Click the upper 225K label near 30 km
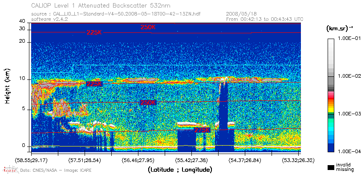The image size is (361, 174). [94, 32]
